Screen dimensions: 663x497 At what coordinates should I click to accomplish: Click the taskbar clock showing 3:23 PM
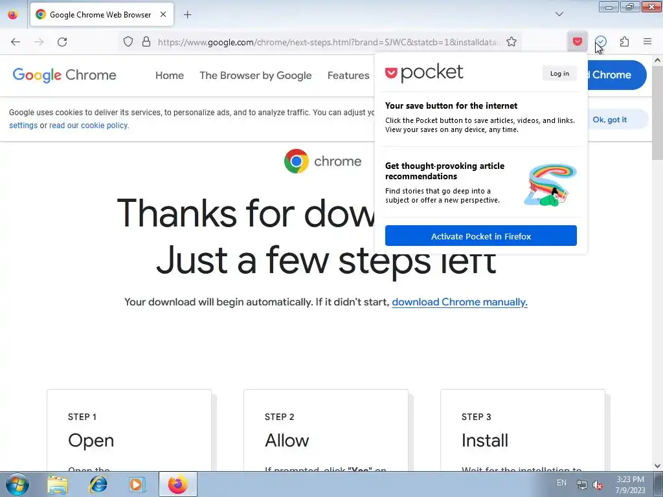coord(630,484)
